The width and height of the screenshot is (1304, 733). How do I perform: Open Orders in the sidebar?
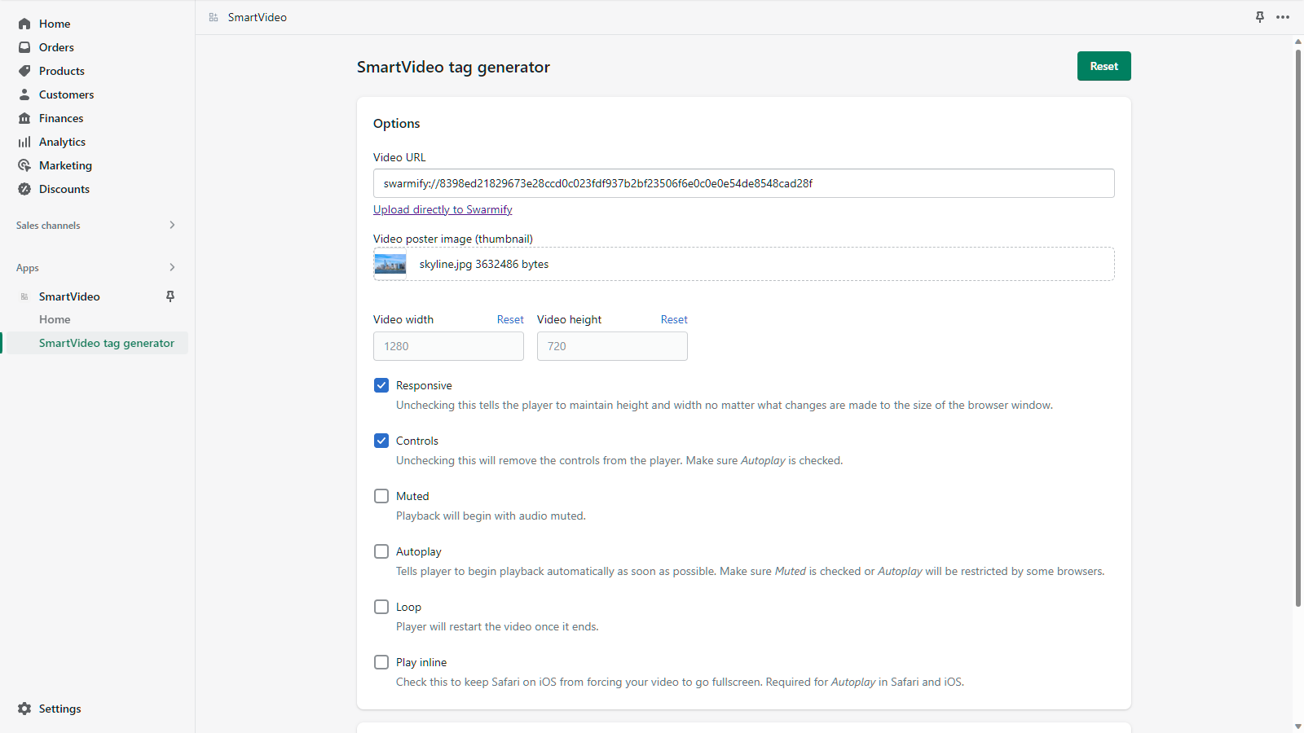56,47
